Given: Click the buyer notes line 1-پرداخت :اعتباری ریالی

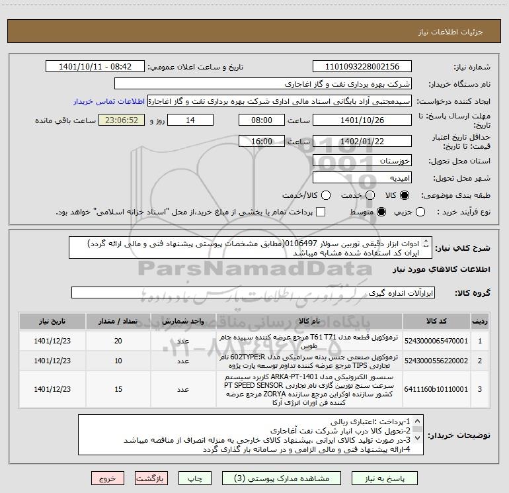Looking at the screenshot, I should coord(370,422).
